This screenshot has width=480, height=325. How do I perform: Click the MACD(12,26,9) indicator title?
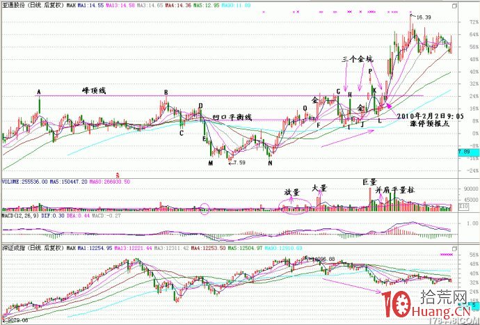coord(20,216)
